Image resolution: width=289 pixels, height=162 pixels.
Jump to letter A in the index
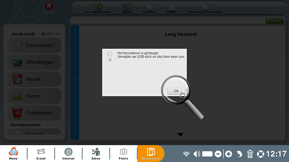click(x=75, y=29)
